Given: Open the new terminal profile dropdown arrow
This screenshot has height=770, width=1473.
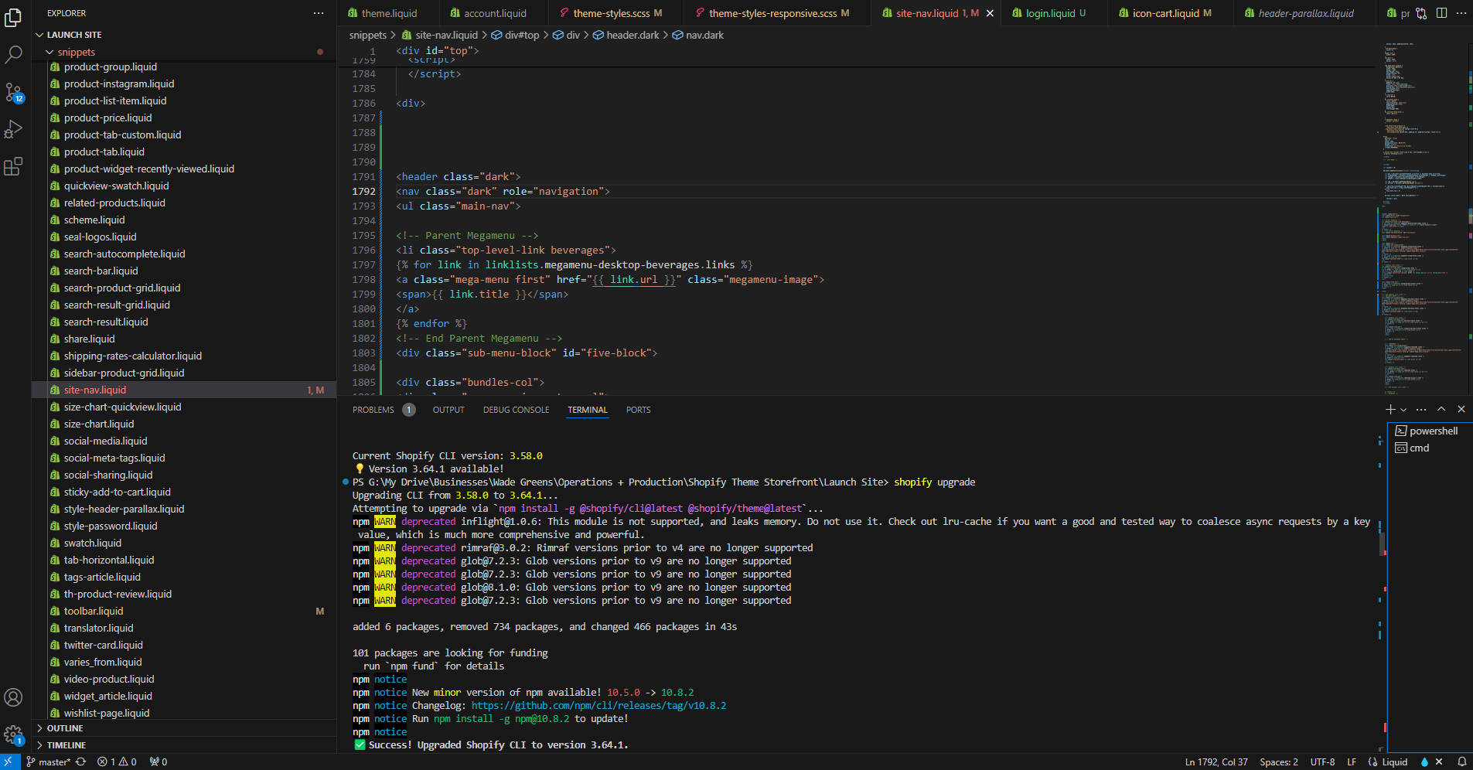Looking at the screenshot, I should [x=1403, y=410].
